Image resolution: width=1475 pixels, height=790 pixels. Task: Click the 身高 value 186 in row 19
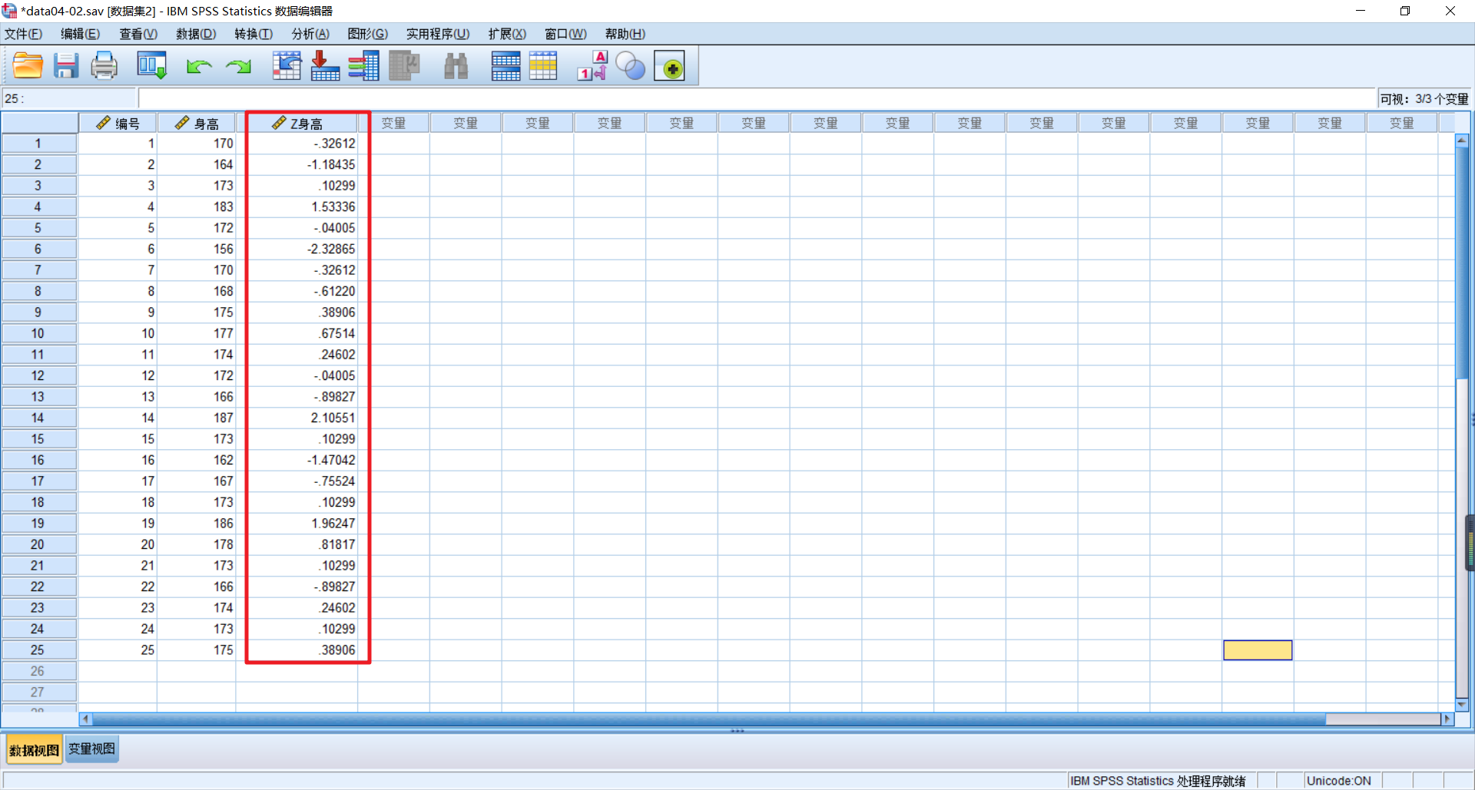pos(197,524)
